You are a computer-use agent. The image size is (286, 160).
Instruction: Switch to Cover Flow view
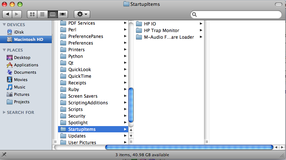(x=63, y=14)
